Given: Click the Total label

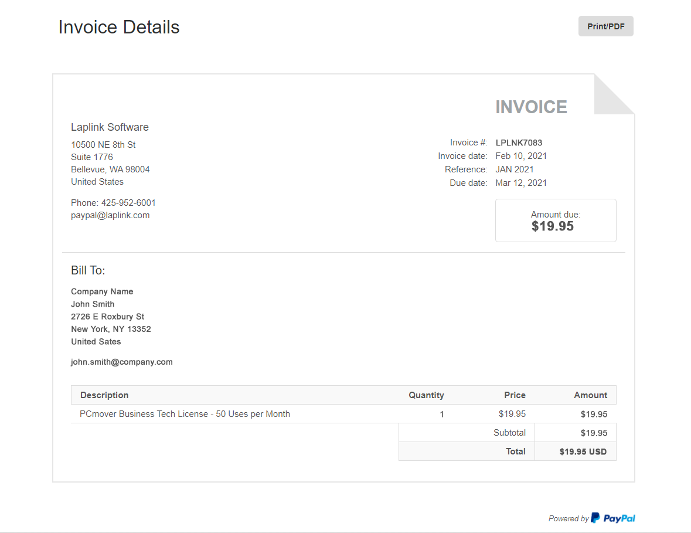Looking at the screenshot, I should (516, 451).
